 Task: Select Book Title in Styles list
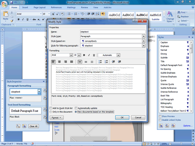175,96
